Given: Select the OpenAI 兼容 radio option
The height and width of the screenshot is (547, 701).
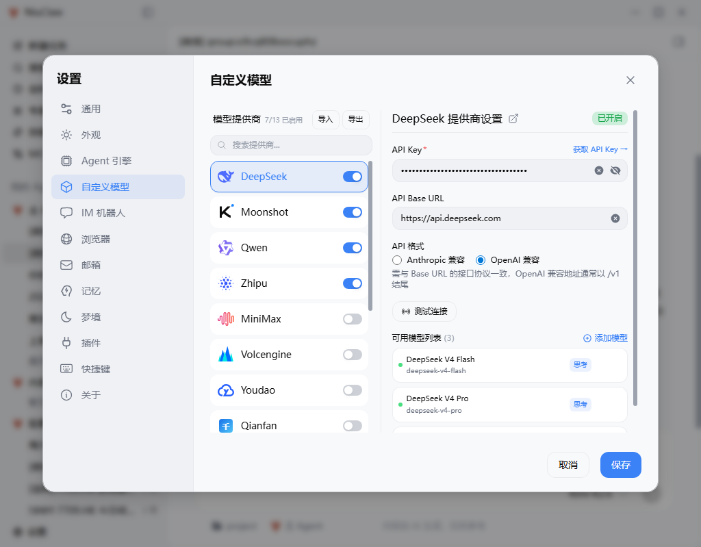Looking at the screenshot, I should click(480, 260).
